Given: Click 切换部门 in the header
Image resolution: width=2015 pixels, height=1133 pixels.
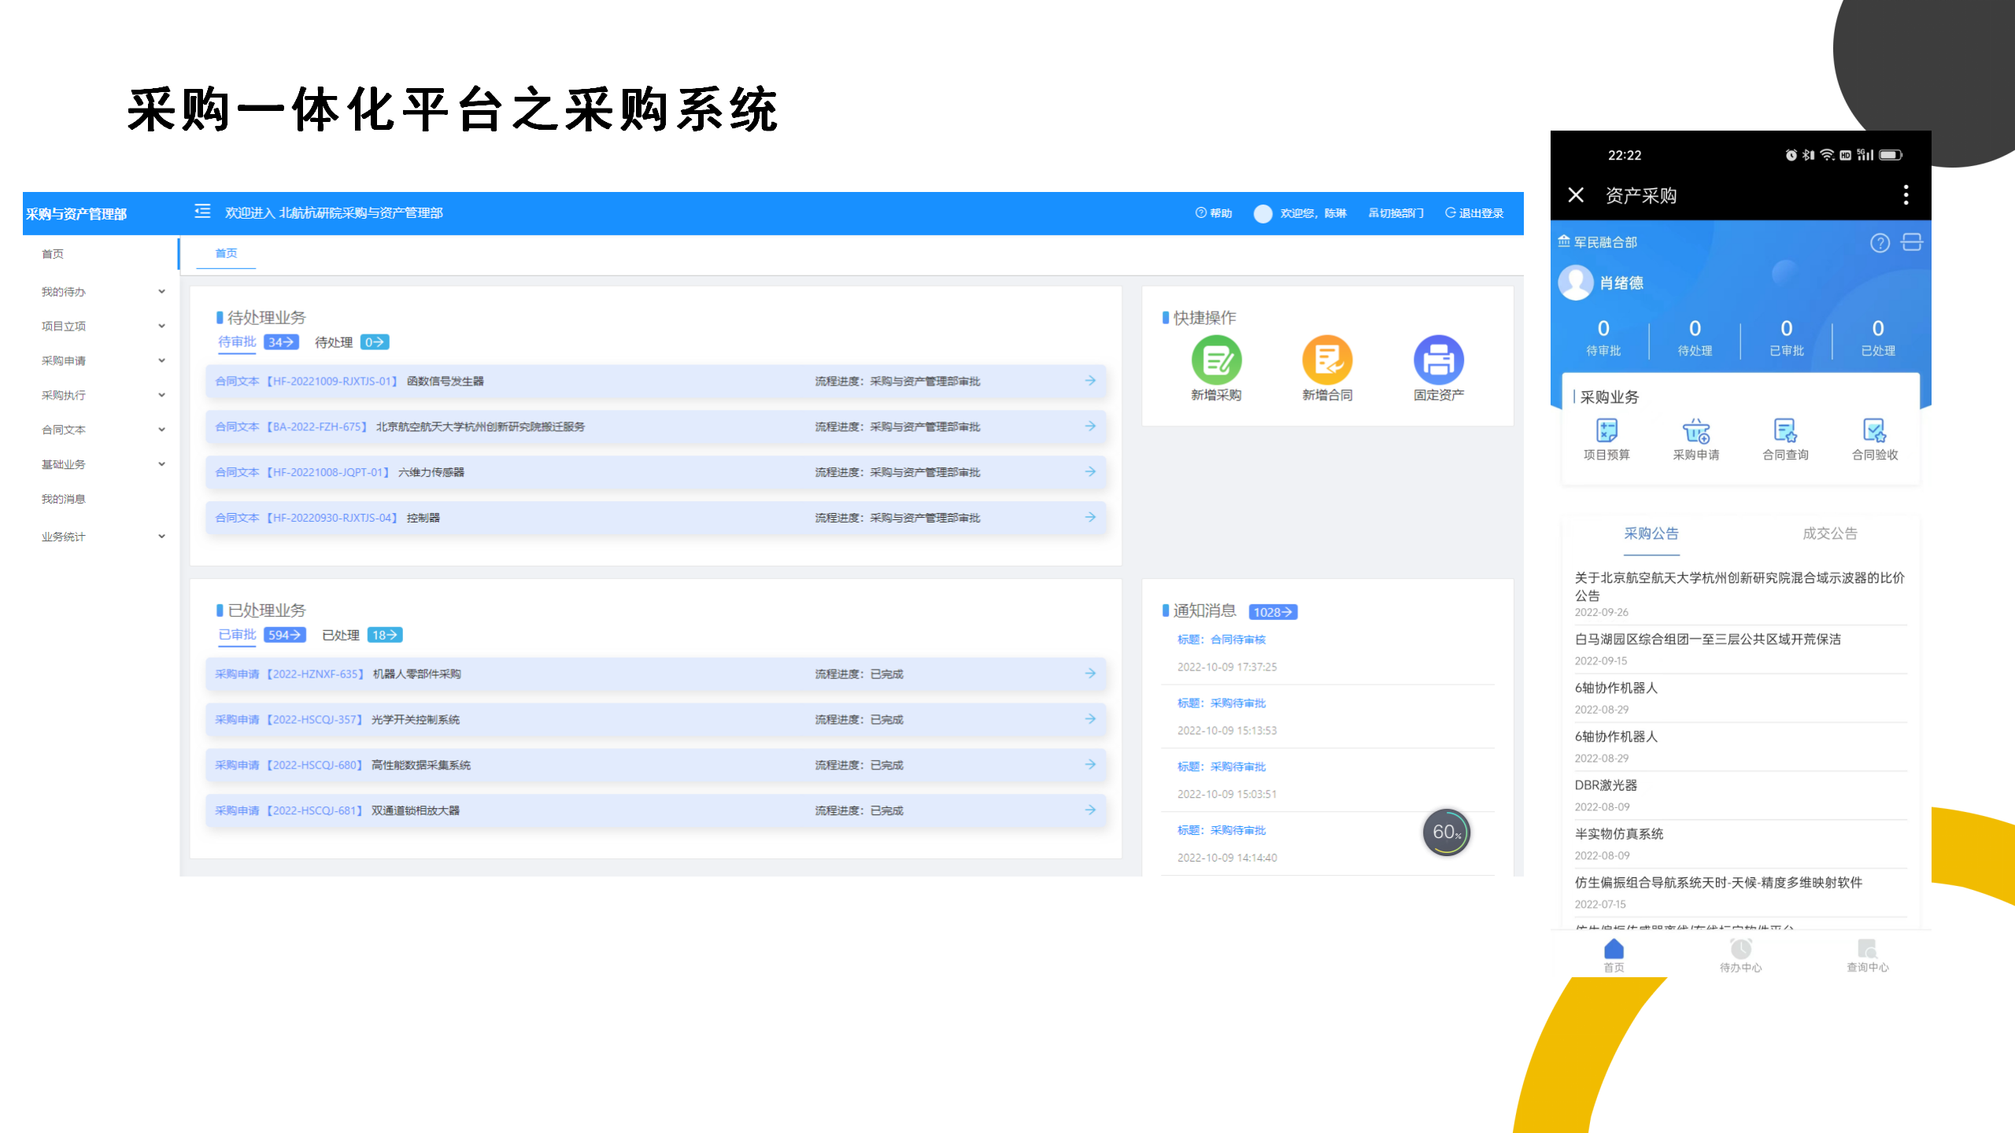Looking at the screenshot, I should tap(1396, 213).
